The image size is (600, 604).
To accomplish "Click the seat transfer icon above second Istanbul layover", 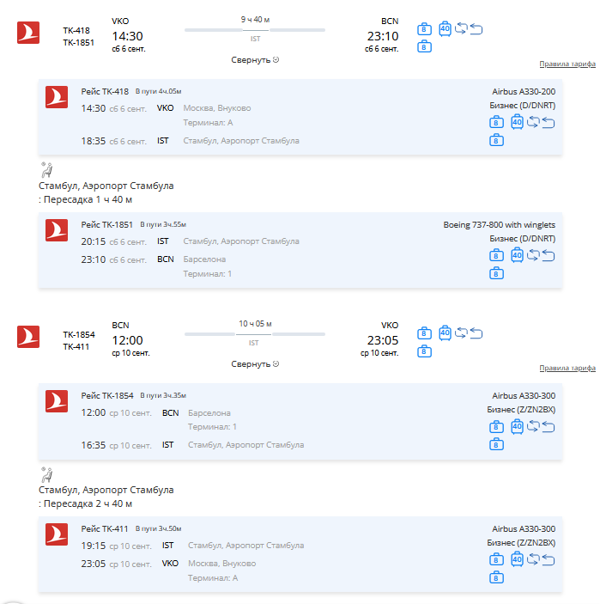I will click(46, 474).
